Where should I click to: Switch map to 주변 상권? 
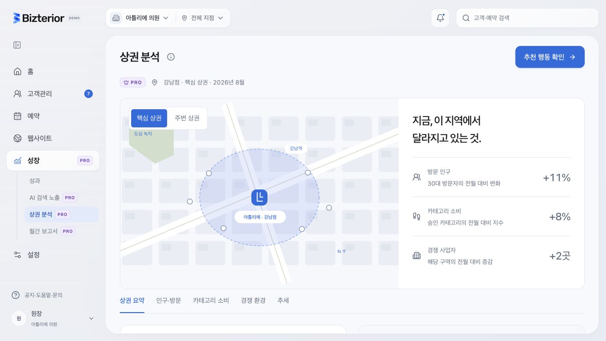coord(187,118)
